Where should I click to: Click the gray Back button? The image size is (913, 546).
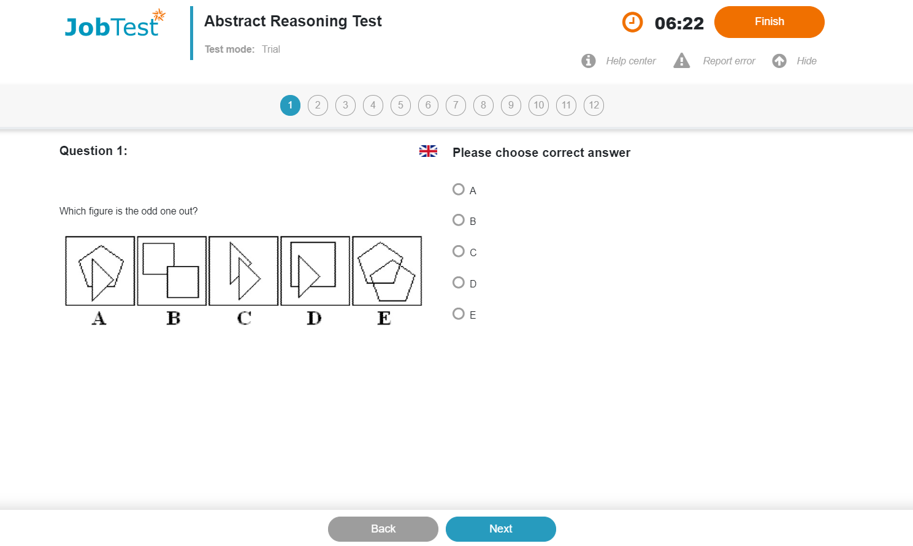383,529
